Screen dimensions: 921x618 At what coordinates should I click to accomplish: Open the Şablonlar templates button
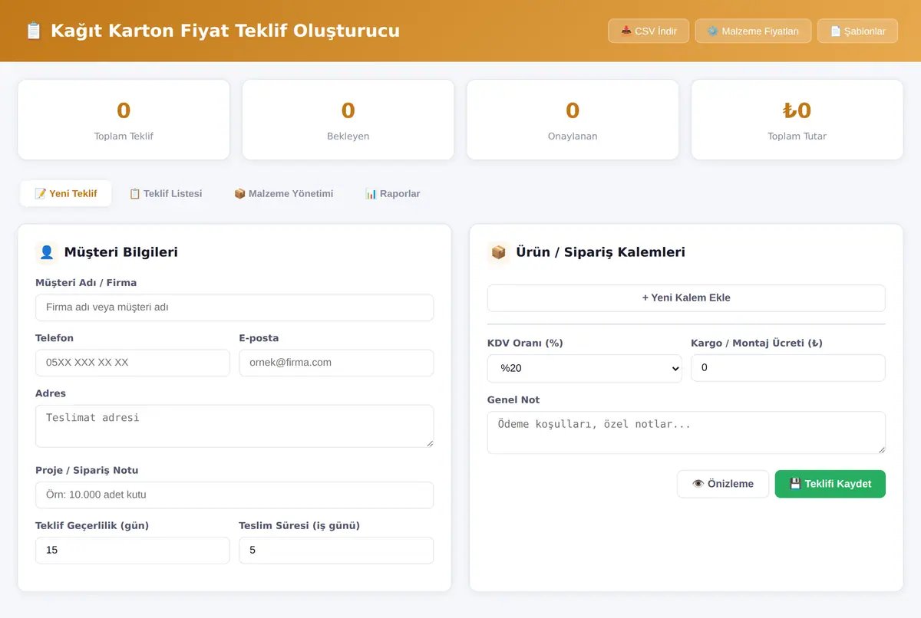pyautogui.click(x=857, y=31)
